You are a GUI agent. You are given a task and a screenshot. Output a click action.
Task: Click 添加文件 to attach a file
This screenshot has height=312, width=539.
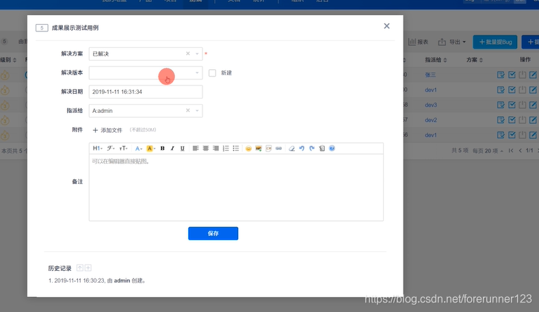[107, 130]
